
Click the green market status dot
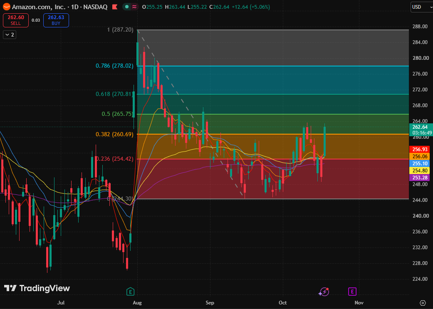(x=126, y=7)
